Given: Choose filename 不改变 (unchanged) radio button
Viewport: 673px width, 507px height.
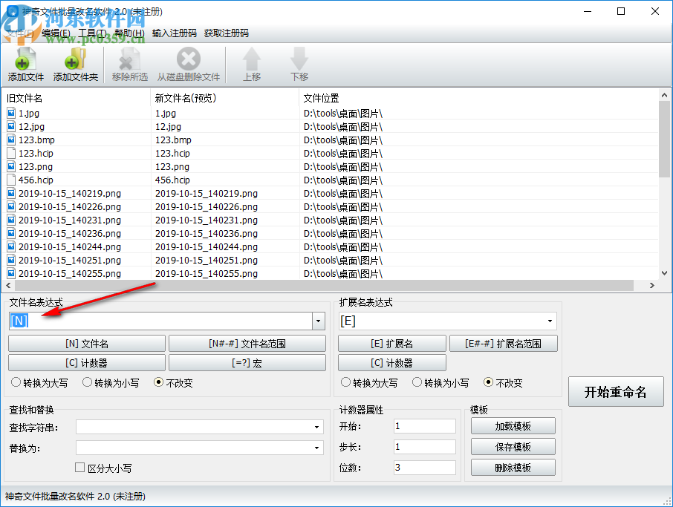Looking at the screenshot, I should point(158,382).
